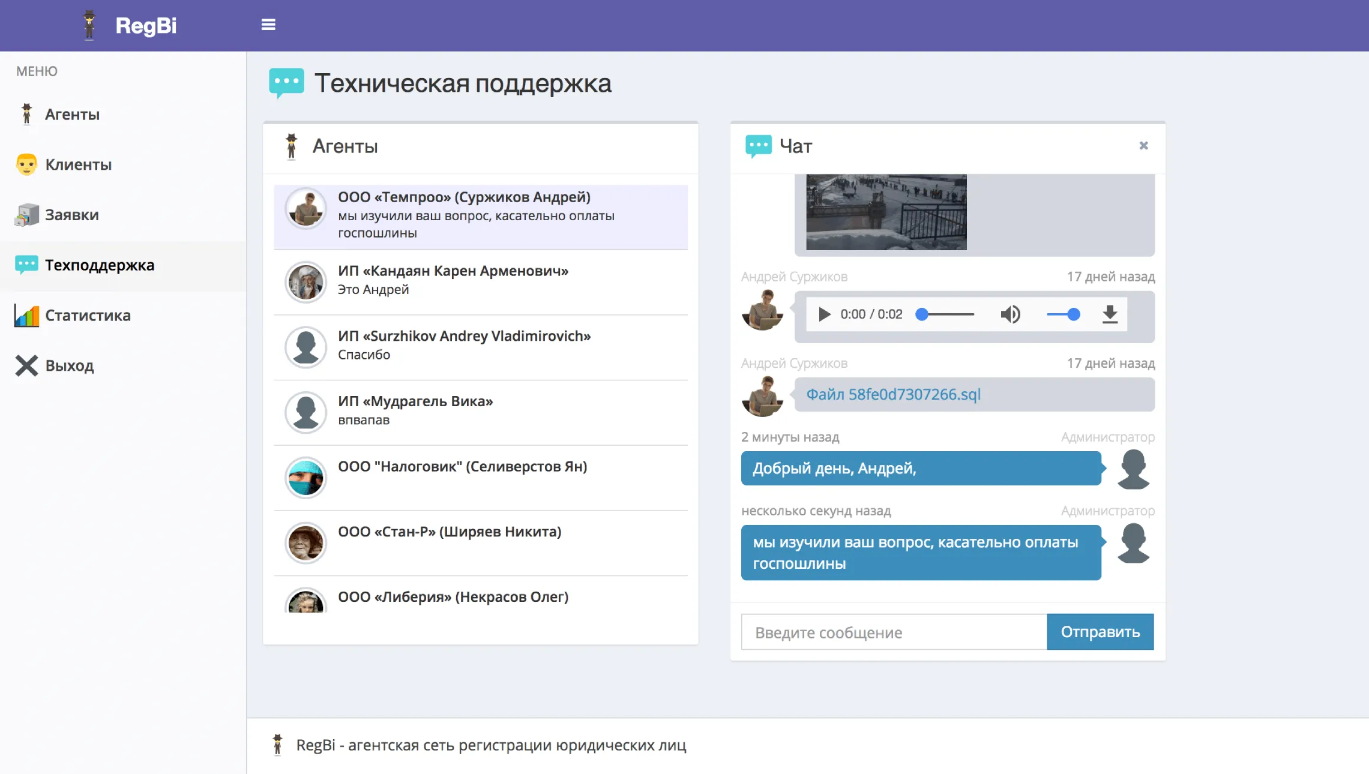This screenshot has width=1369, height=774.
Task: Open file link 58fe0d7307266.sql
Action: (x=893, y=395)
